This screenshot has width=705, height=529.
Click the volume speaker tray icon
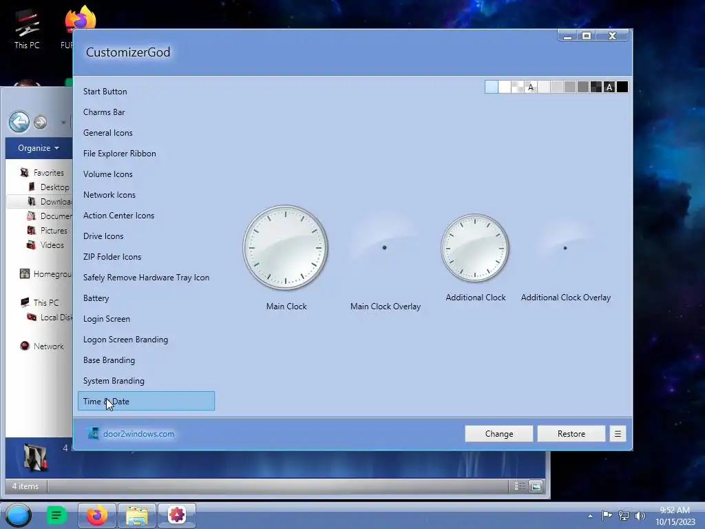tap(640, 515)
